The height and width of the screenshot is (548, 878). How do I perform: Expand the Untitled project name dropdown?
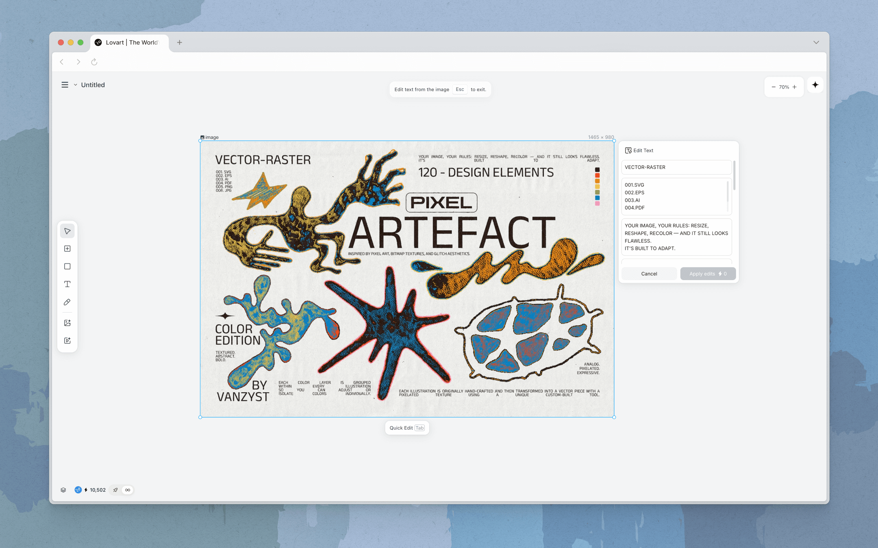76,85
